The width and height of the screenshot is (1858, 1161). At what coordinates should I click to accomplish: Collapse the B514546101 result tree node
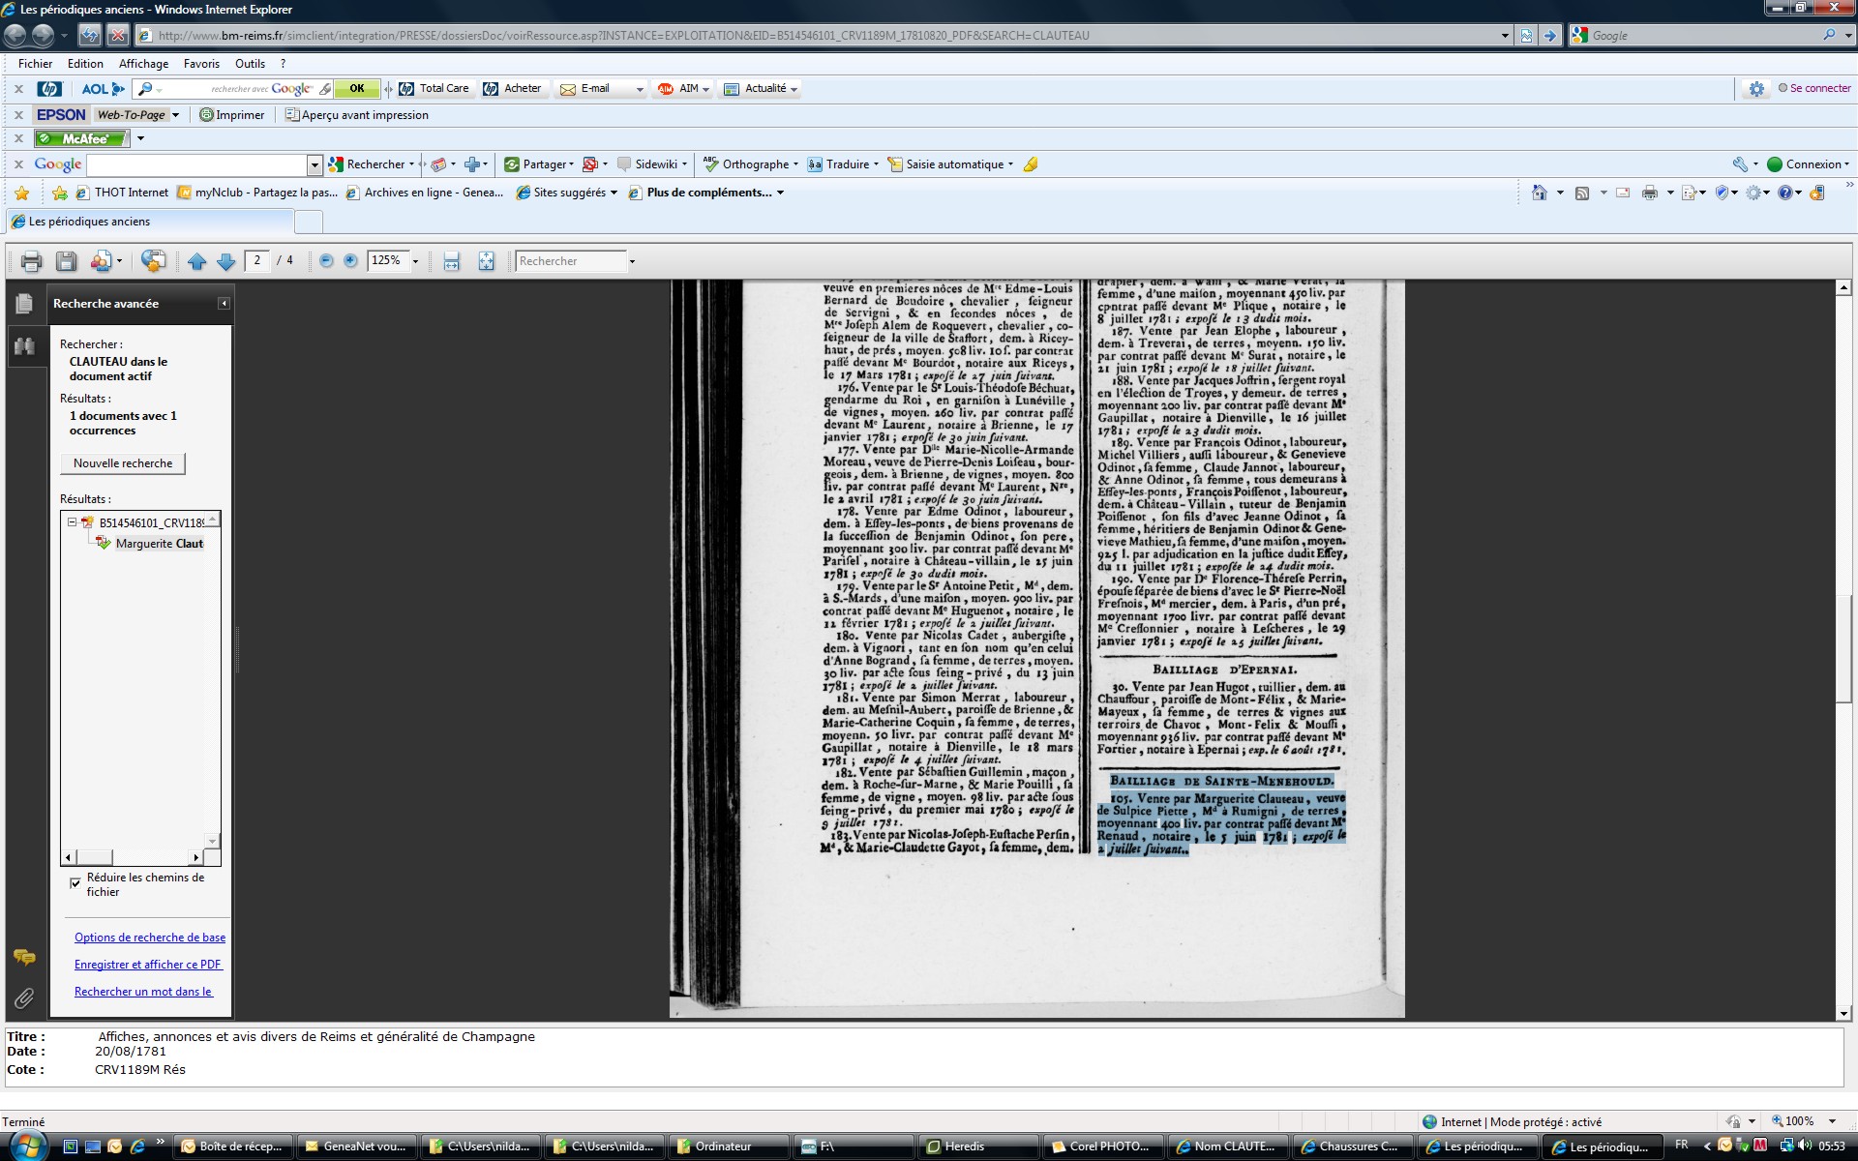pyautogui.click(x=72, y=522)
